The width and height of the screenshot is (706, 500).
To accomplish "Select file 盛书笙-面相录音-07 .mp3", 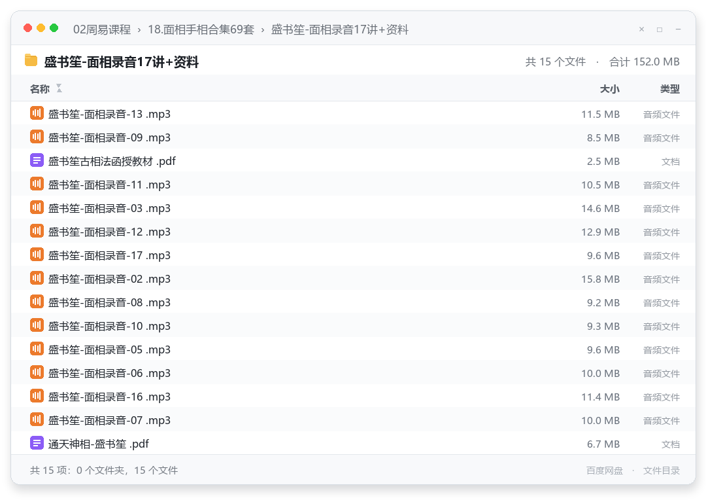I will point(354,420).
